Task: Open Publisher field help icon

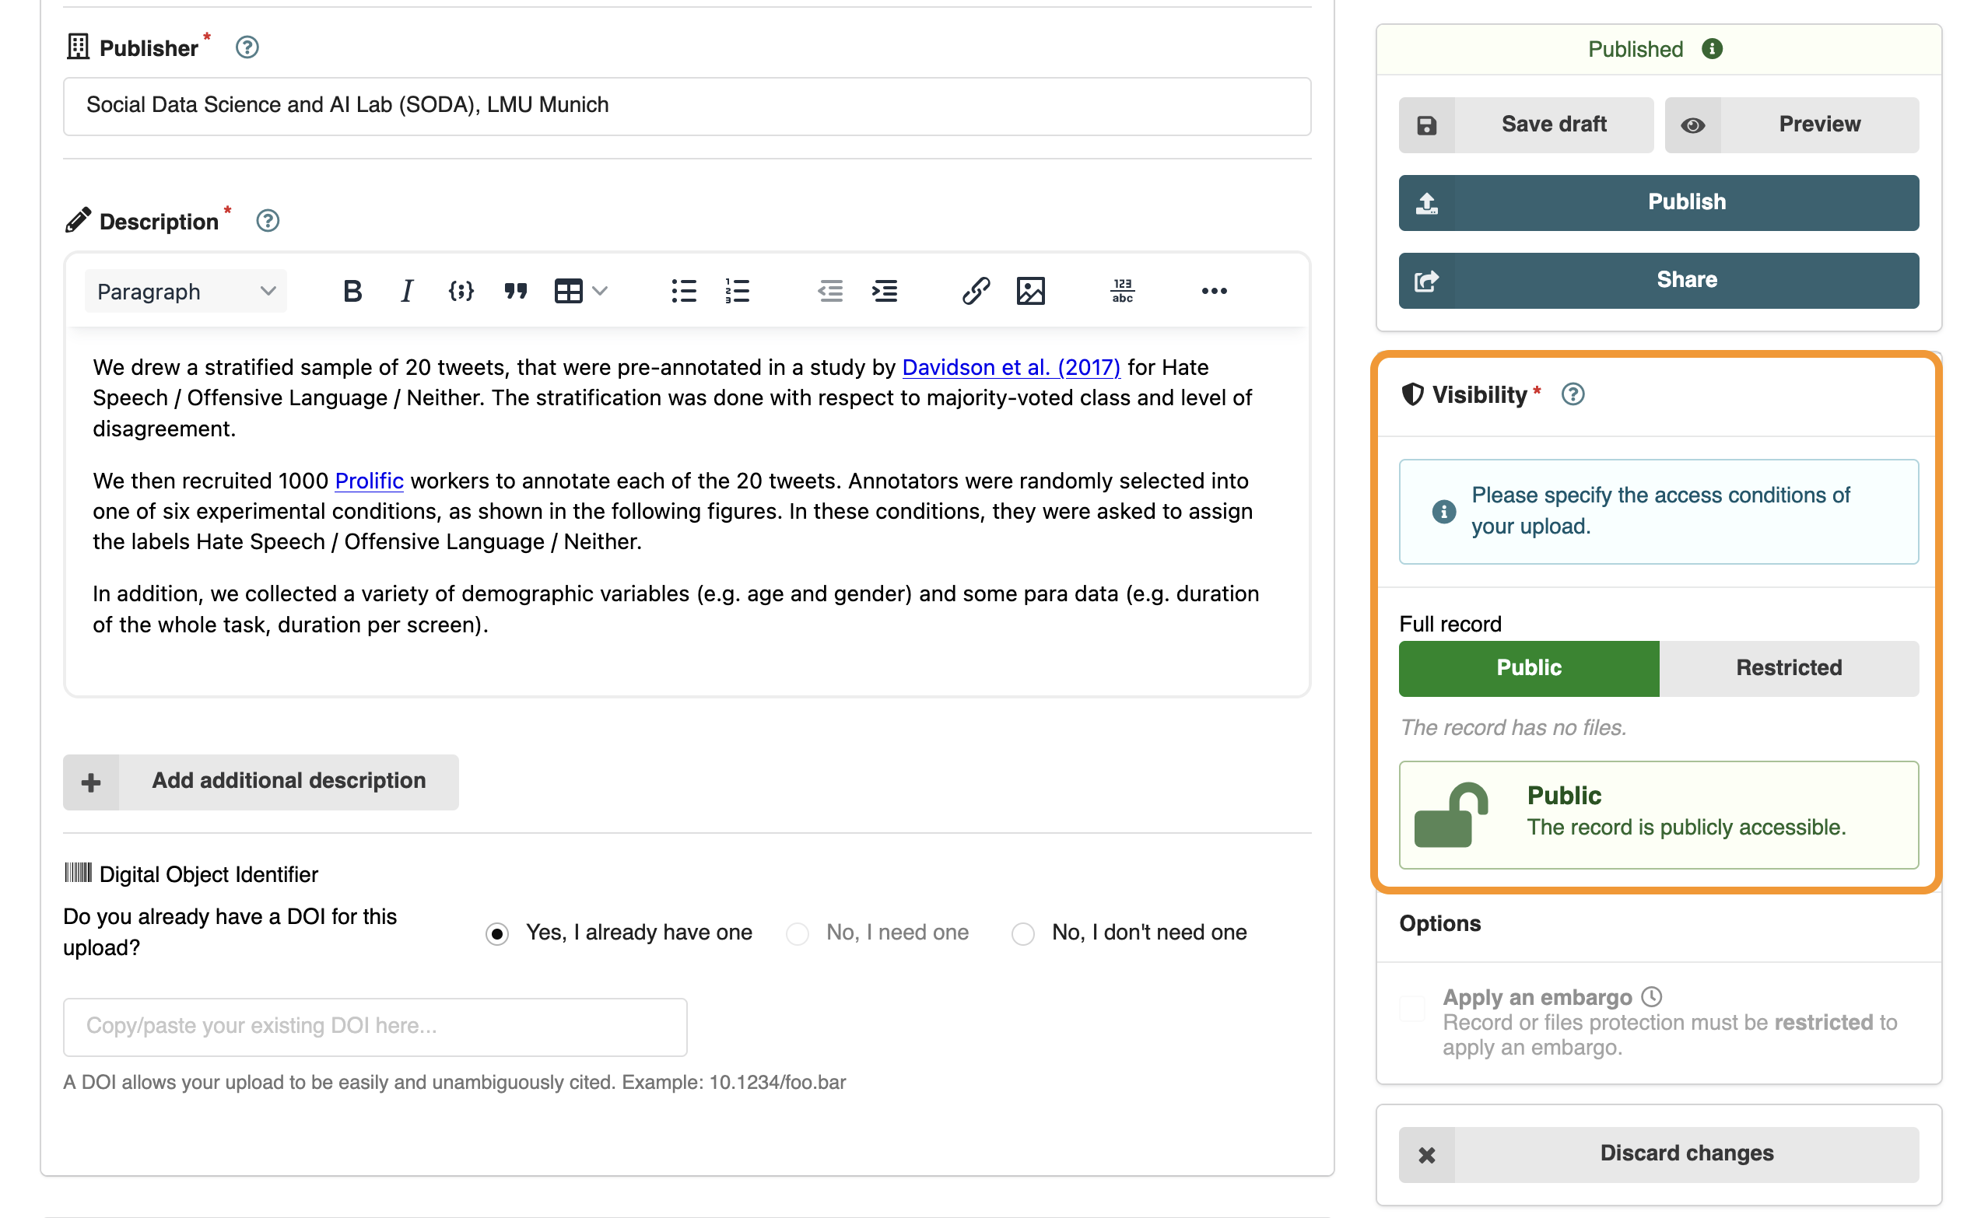Action: (247, 47)
